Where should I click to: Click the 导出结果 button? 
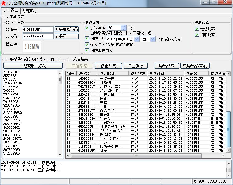pos(167,66)
